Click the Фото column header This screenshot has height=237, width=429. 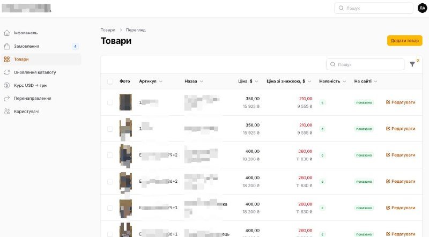pos(125,82)
